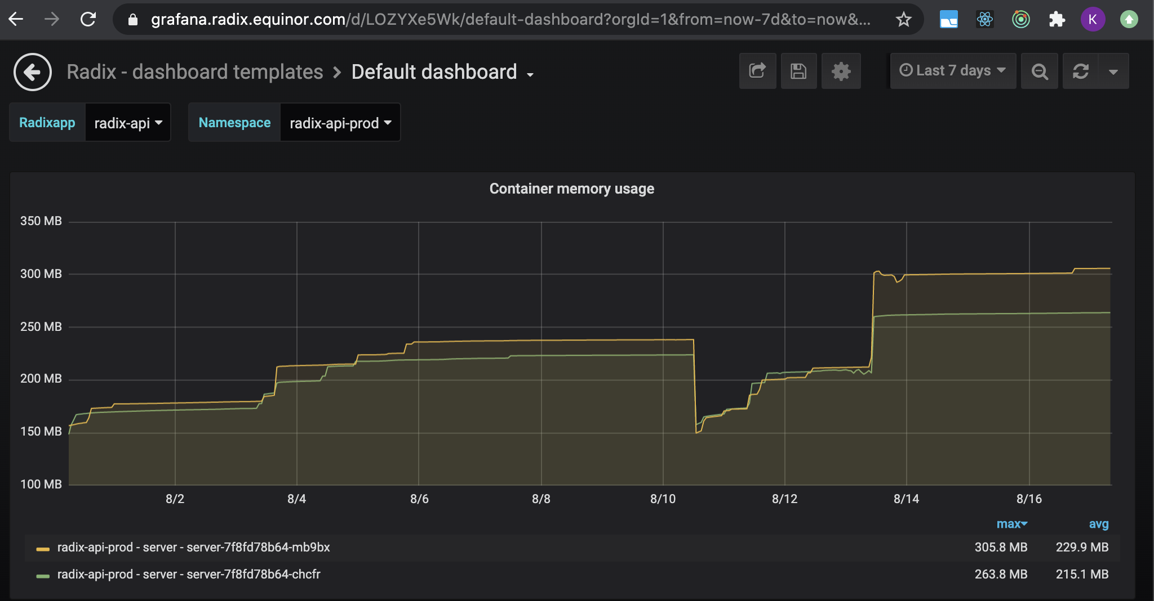Refresh the dashboard with the refresh icon
Screen dimensions: 1154x601
pyautogui.click(x=1081, y=71)
